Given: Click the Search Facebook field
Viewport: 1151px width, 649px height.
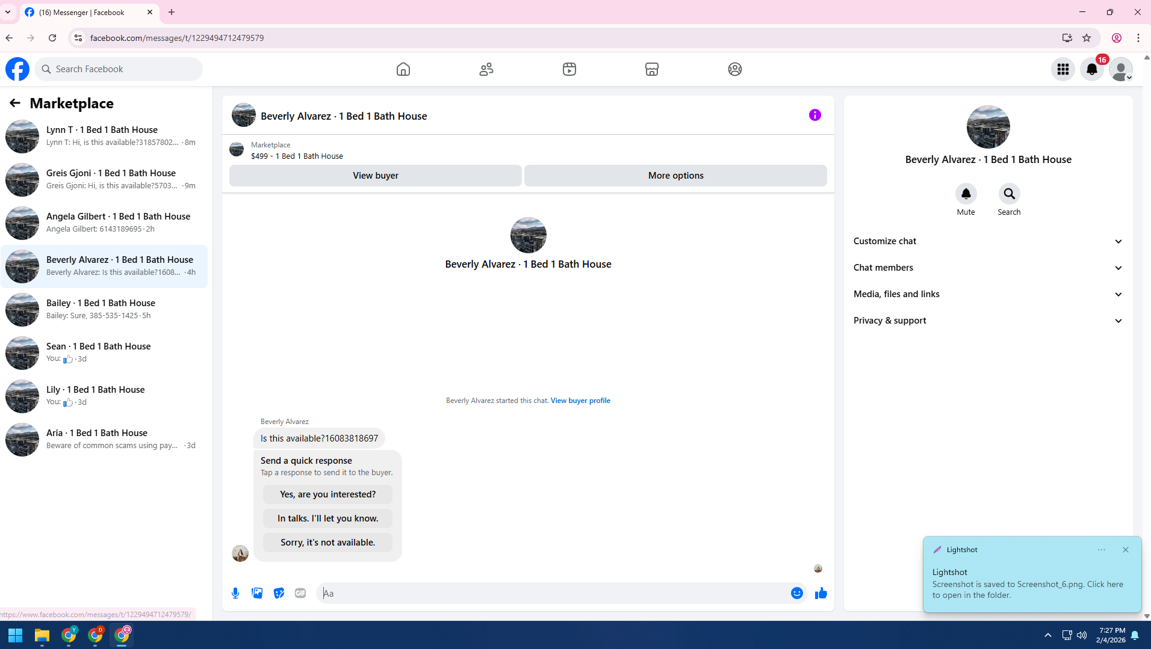Looking at the screenshot, I should coord(119,69).
